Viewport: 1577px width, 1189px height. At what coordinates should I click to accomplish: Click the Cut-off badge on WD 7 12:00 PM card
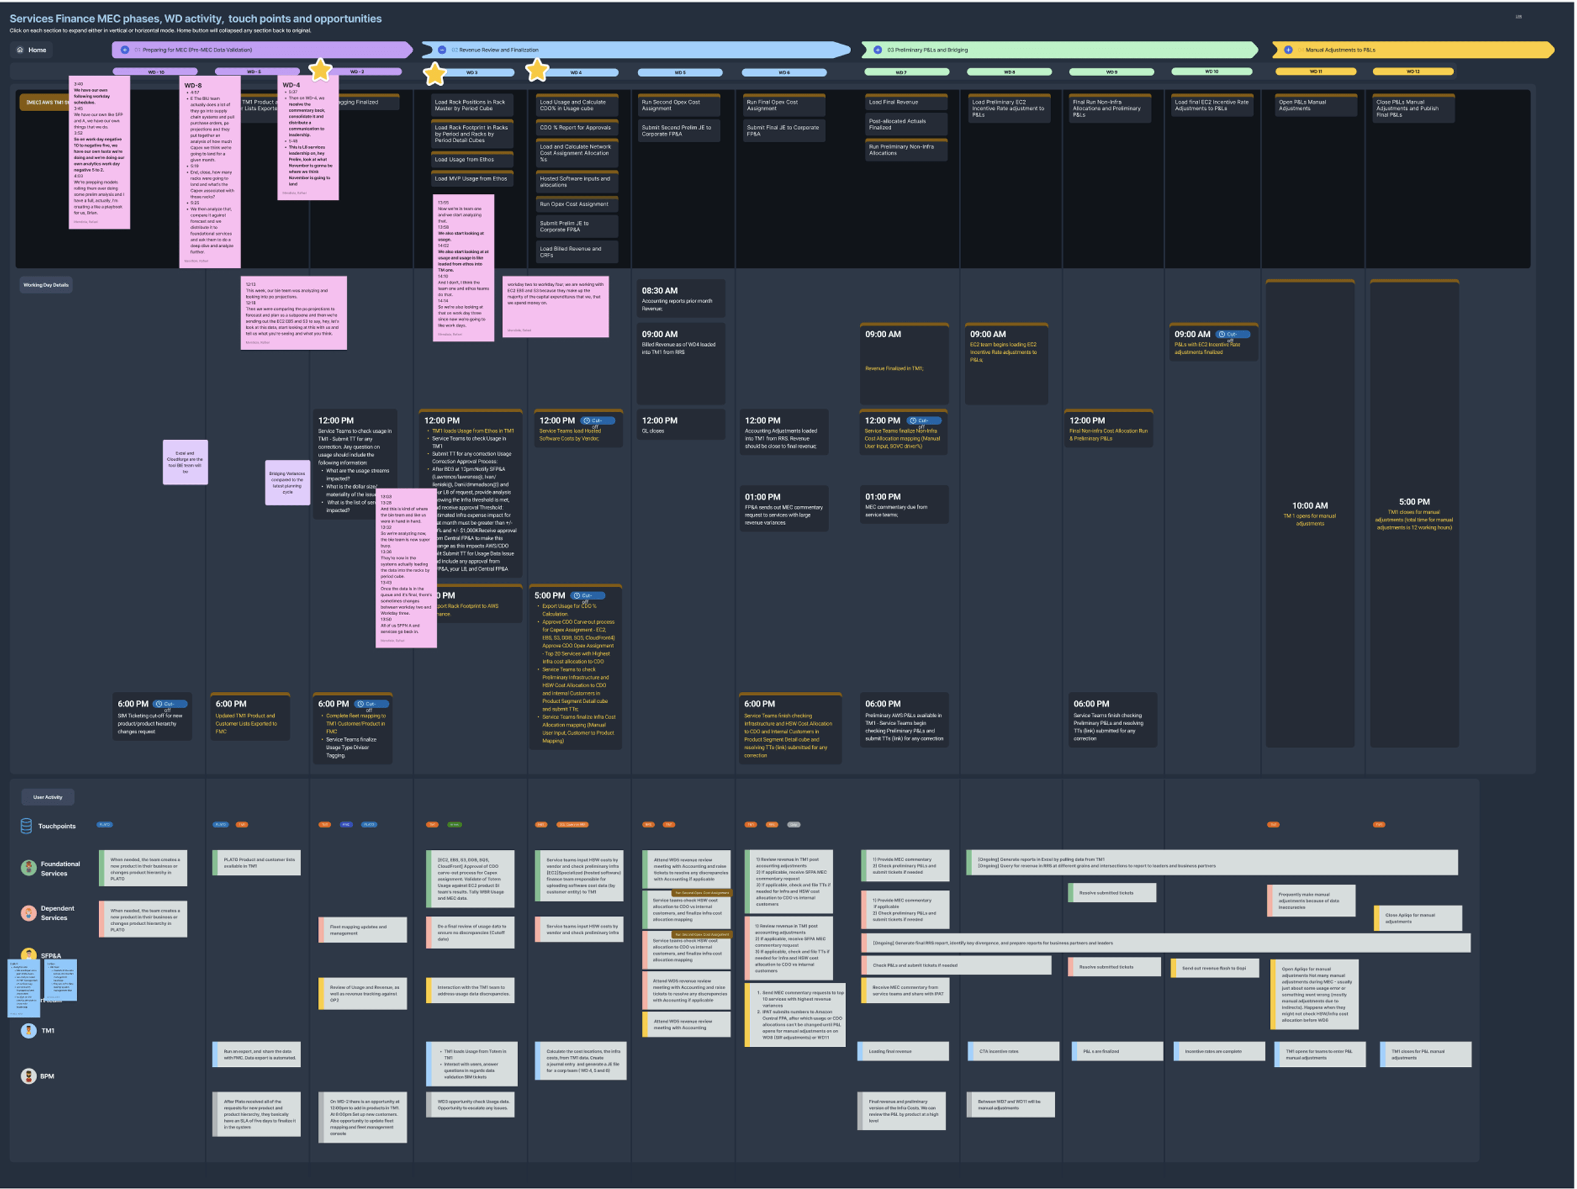[924, 421]
